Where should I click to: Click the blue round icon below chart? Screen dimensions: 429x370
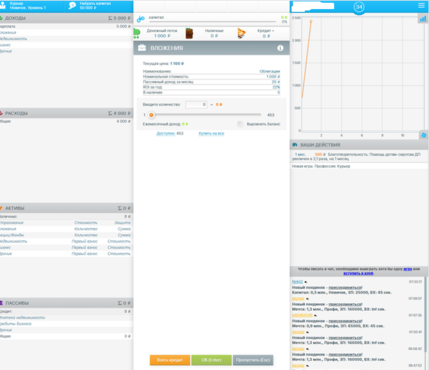pyautogui.click(x=424, y=135)
